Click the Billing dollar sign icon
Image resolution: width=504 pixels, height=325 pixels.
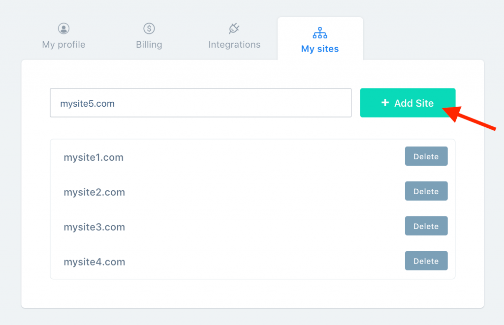(149, 28)
